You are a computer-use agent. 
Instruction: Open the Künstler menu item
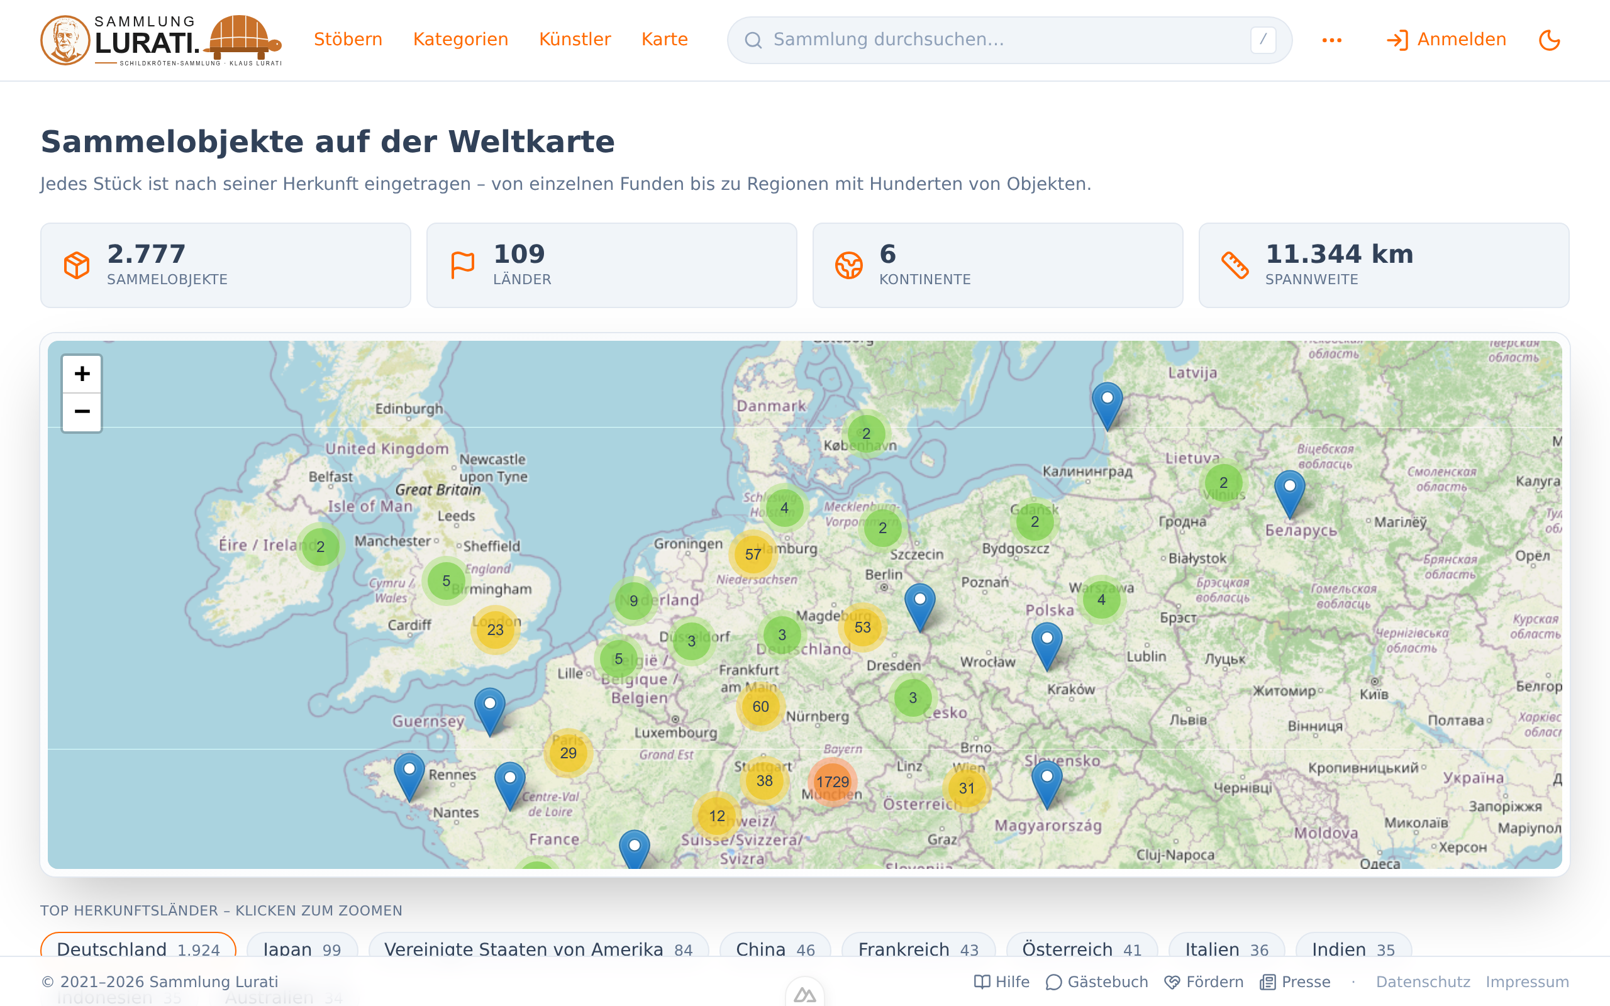[575, 39]
